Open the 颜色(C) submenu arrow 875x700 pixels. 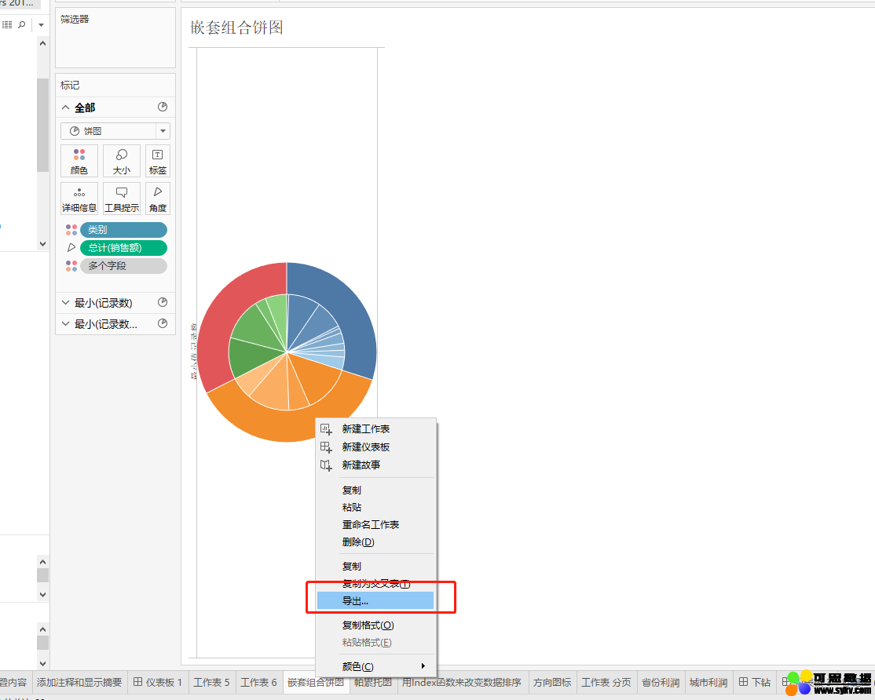423,666
